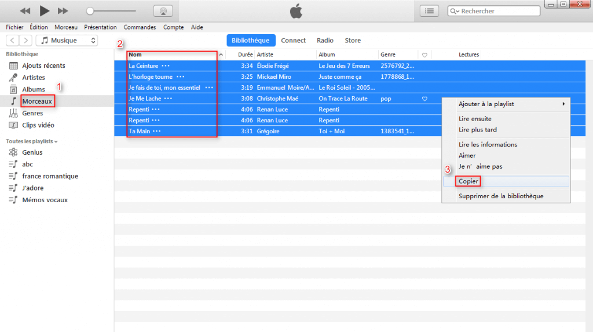Select the artist cell Élodie Frégé

[x=273, y=66]
